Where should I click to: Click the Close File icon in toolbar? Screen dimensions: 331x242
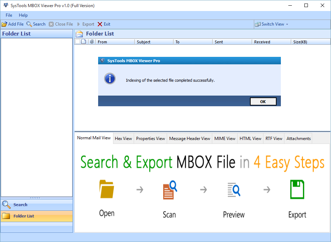coord(51,24)
